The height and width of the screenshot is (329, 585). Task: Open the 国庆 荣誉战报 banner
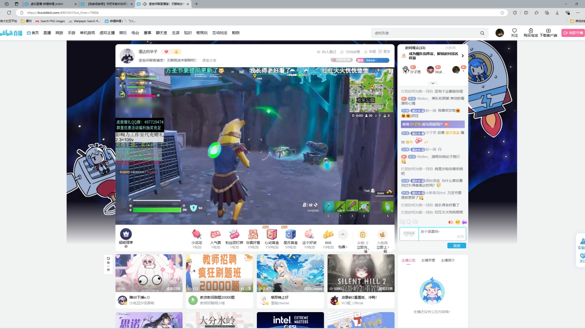pos(372,60)
